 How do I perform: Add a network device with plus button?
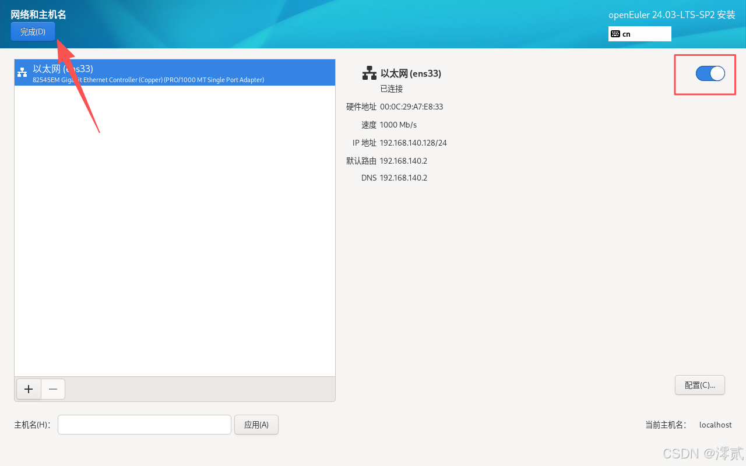29,389
